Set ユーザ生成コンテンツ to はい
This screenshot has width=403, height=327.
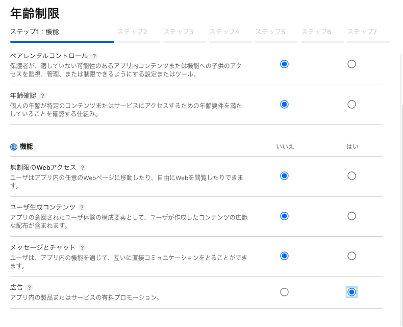351,216
